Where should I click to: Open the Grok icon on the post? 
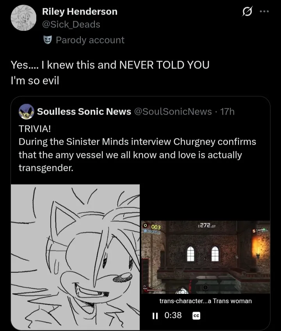click(247, 13)
